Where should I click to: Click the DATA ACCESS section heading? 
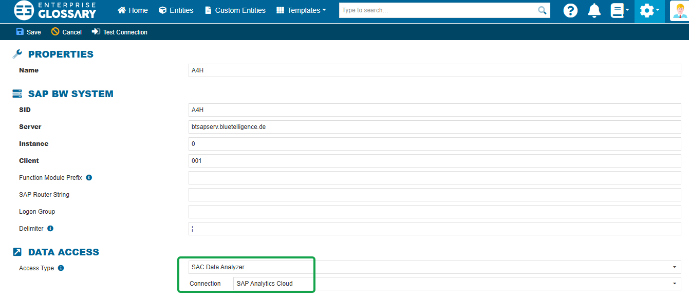[x=63, y=252]
